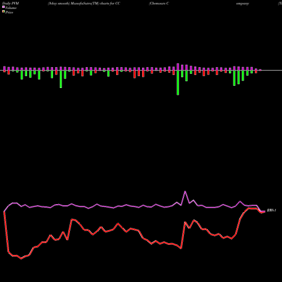Image resolution: width=282 pixels, height=282 pixels.
Task: Click the latest value label beside the lines
Action: [271, 210]
